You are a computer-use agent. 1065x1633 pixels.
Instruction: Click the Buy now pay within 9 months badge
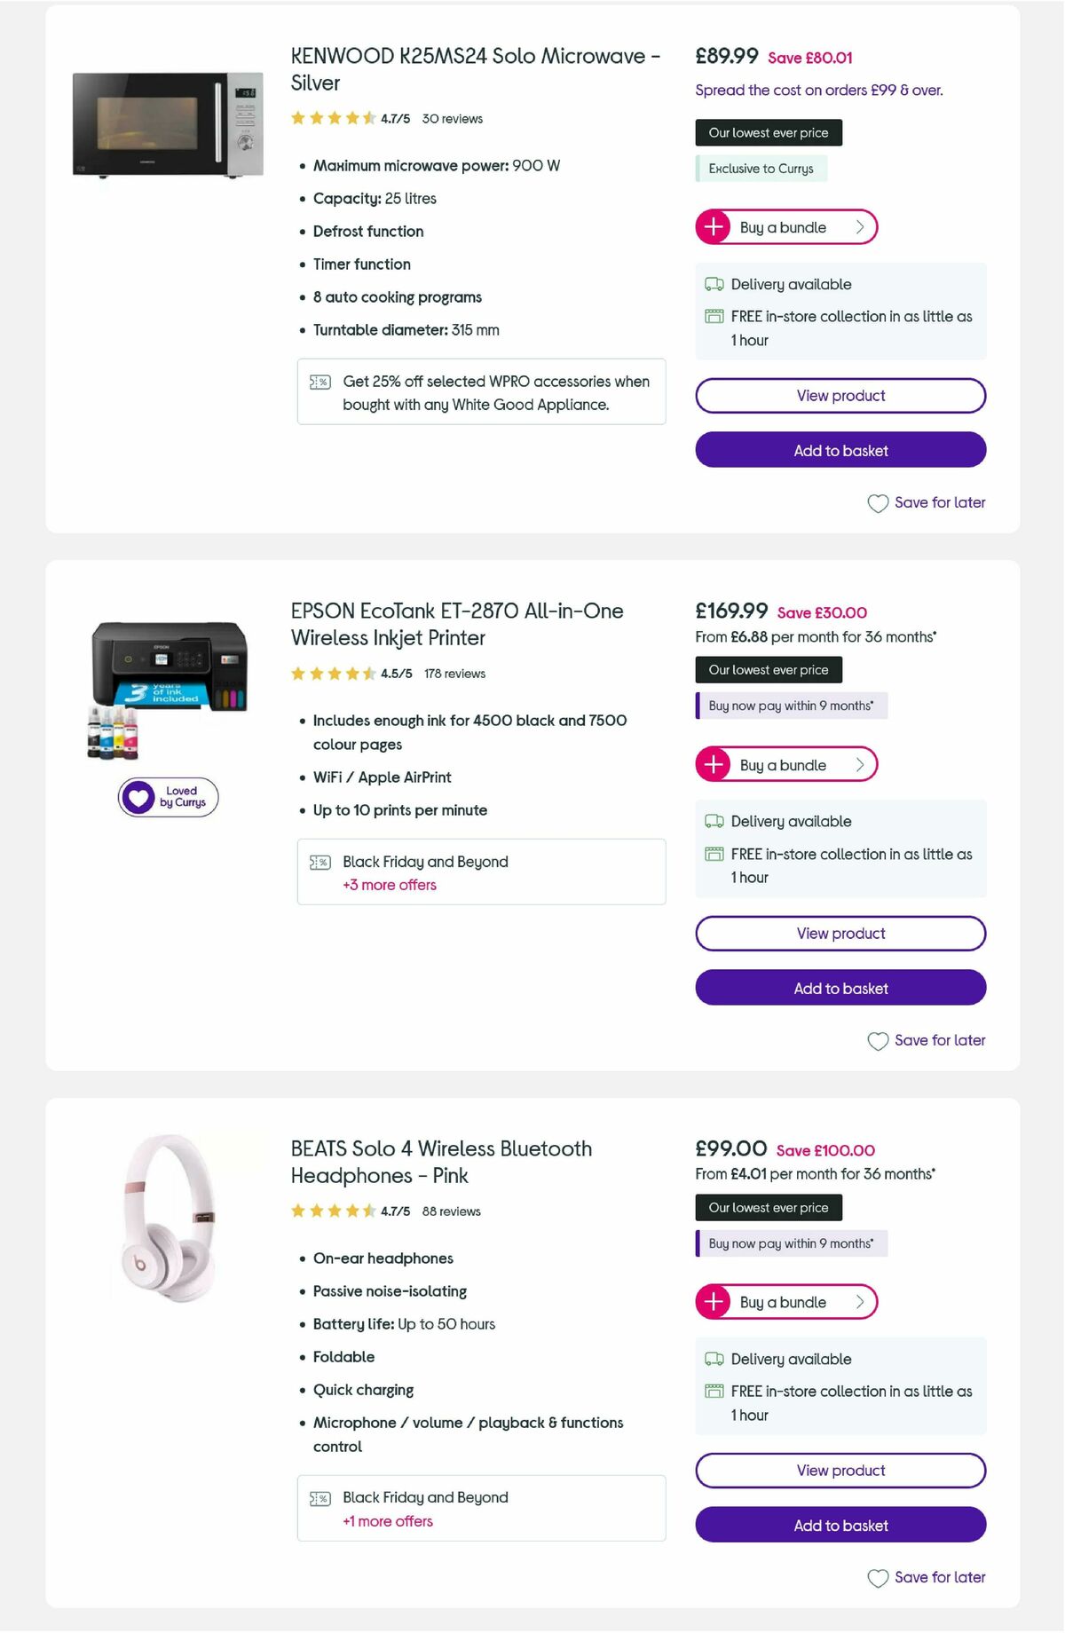(x=791, y=706)
